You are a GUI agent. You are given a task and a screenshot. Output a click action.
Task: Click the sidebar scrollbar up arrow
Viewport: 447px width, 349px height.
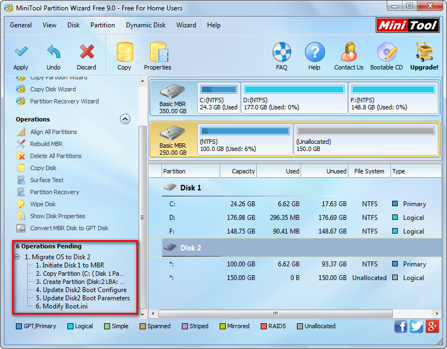[x=142, y=81]
